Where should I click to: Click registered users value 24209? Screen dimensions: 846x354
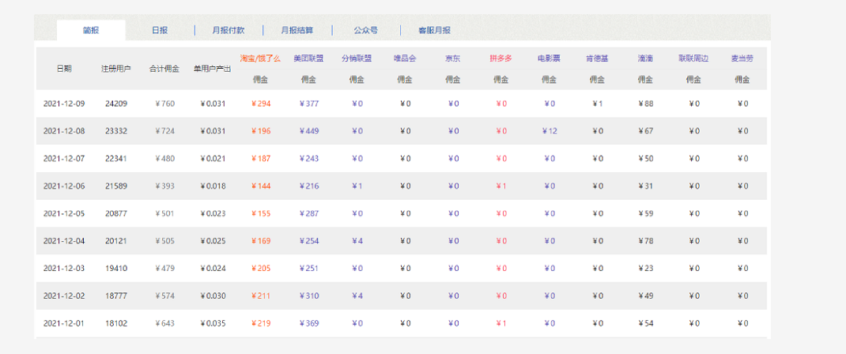click(116, 104)
